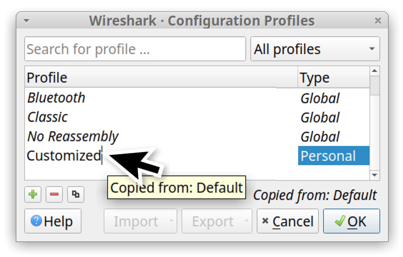403x257 pixels.
Task: Confirm with the OK button
Action: [x=351, y=221]
